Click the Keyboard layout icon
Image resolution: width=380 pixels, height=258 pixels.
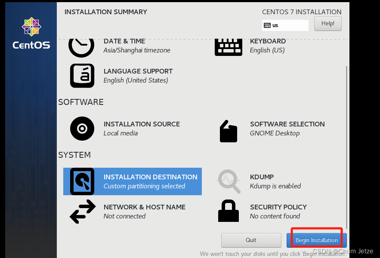coord(228,47)
